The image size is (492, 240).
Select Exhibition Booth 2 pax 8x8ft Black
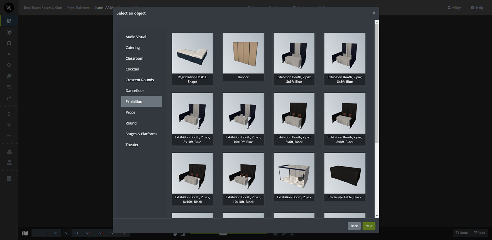click(345, 119)
